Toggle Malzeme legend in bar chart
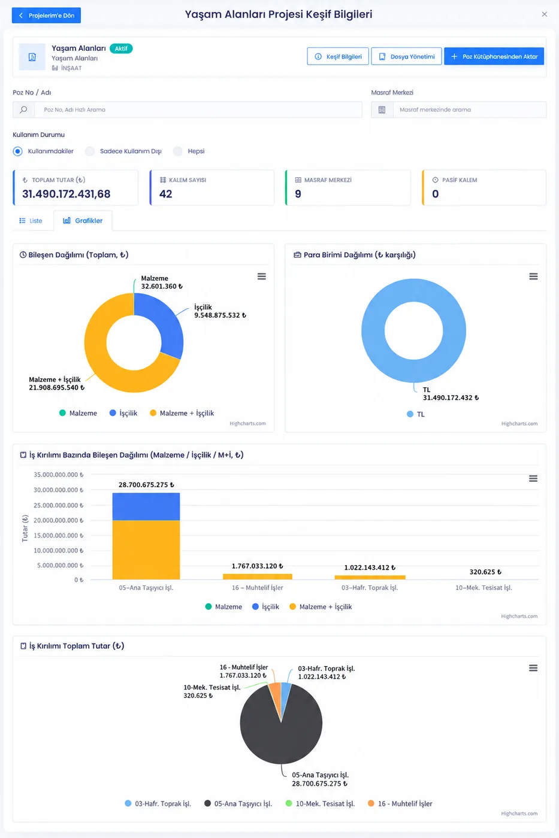 pyautogui.click(x=223, y=607)
